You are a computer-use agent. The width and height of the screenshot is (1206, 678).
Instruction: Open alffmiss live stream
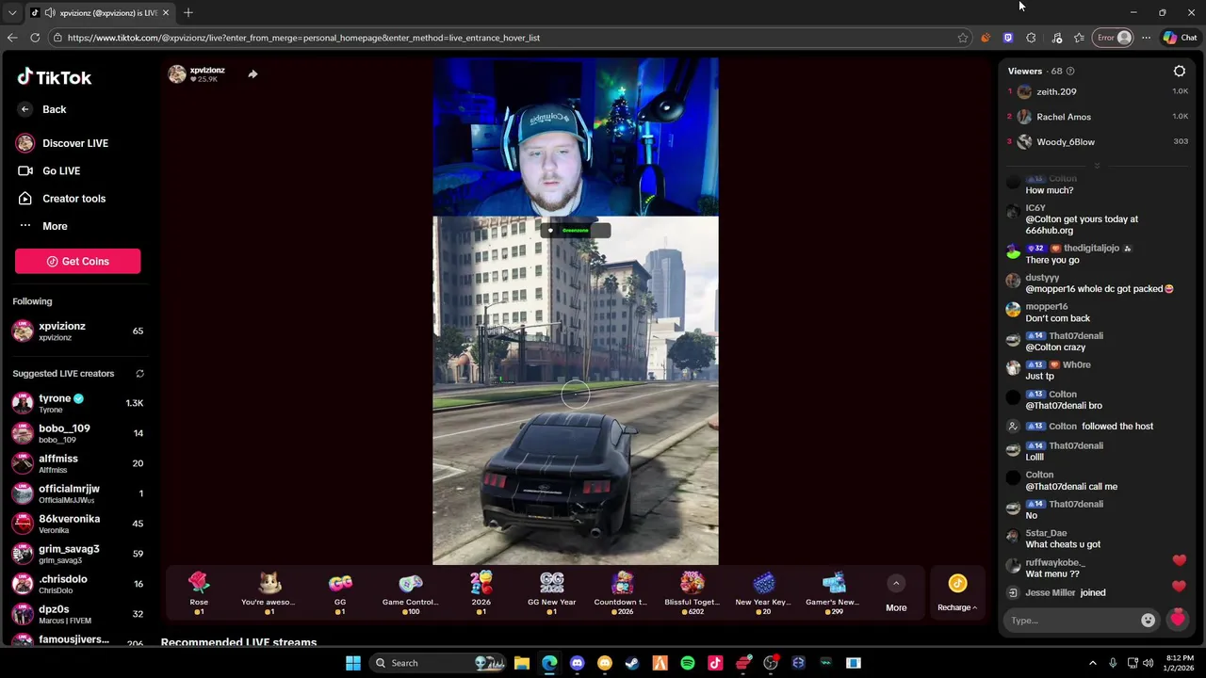[77, 463]
